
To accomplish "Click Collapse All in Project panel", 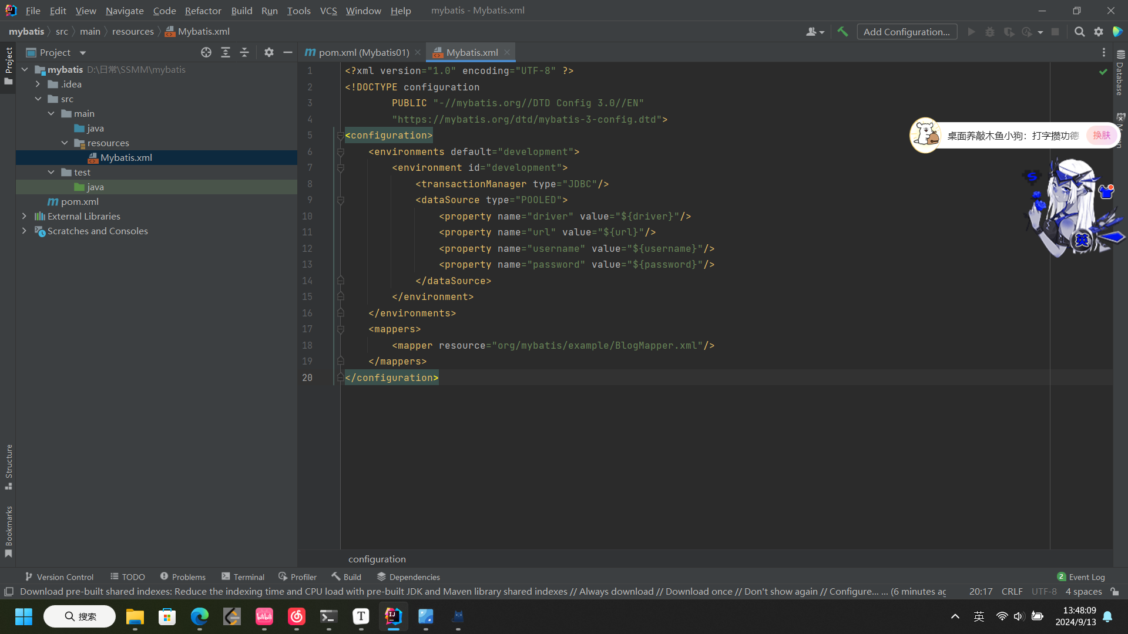I will [244, 52].
